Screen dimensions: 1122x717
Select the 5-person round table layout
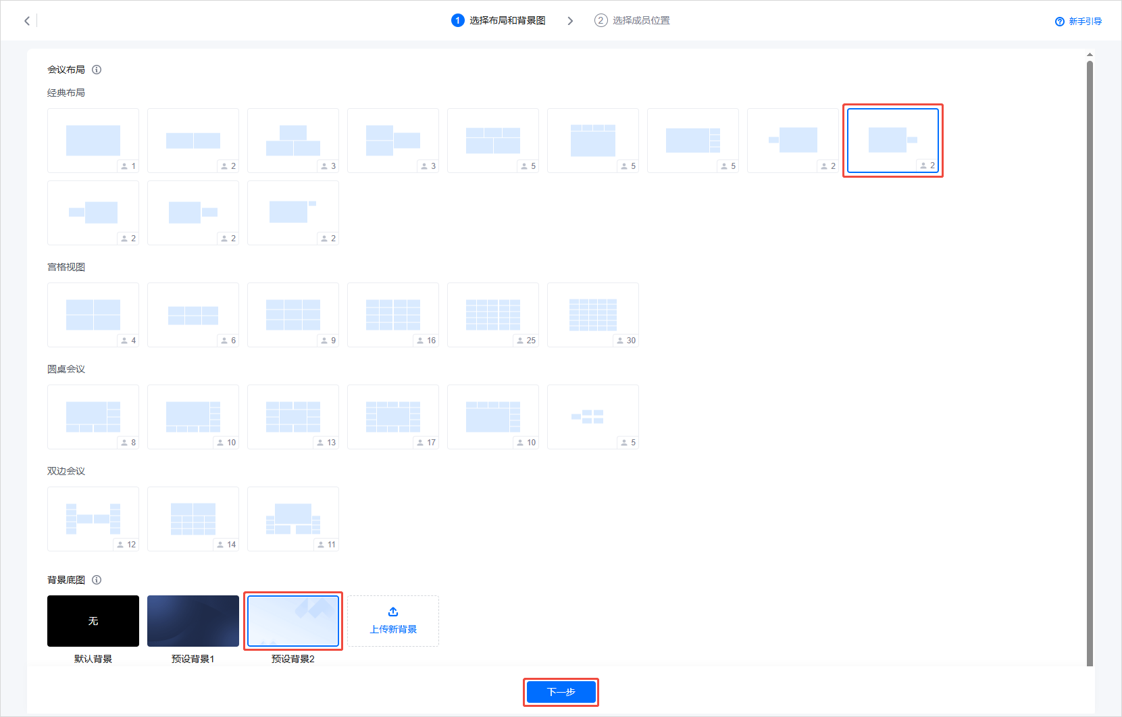593,417
